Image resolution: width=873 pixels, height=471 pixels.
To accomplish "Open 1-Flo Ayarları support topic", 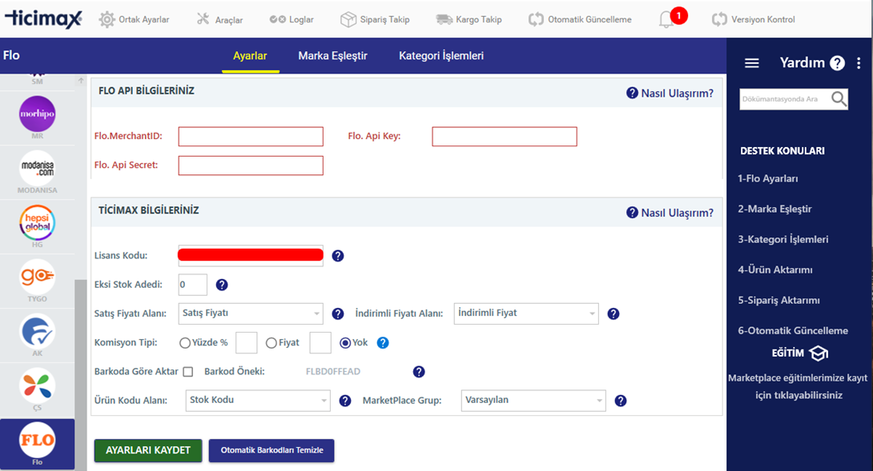I will 768,178.
